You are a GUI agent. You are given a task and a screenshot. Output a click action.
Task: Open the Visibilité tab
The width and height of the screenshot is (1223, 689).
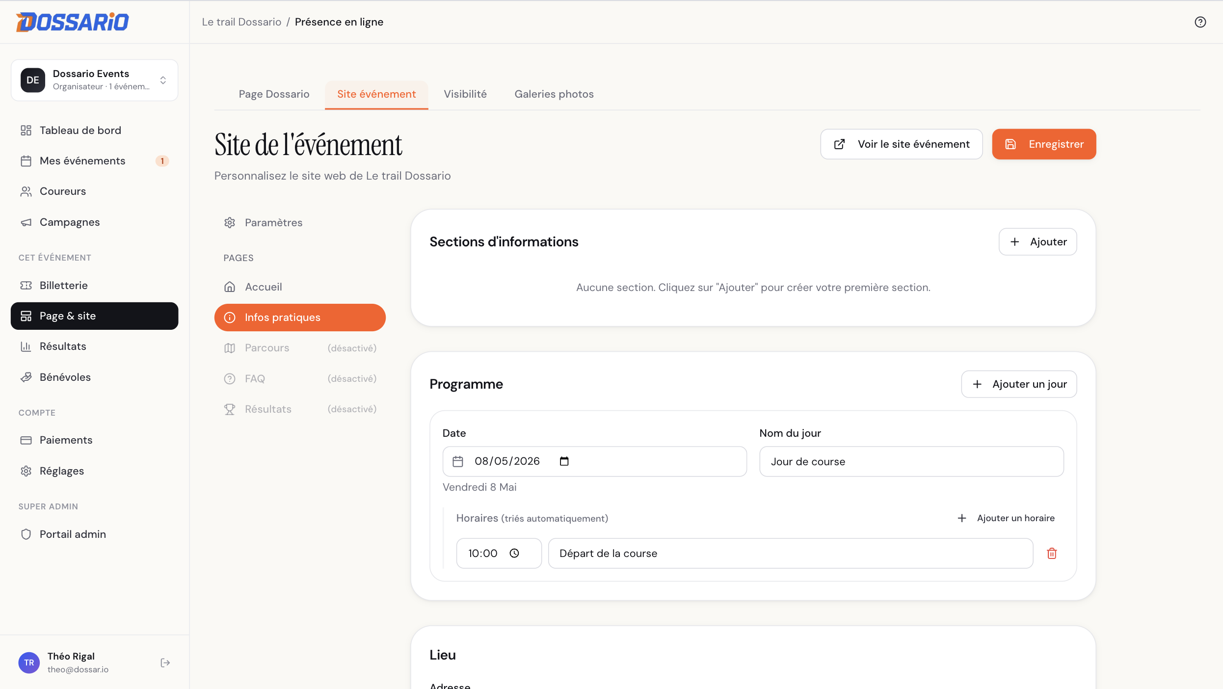[465, 94]
